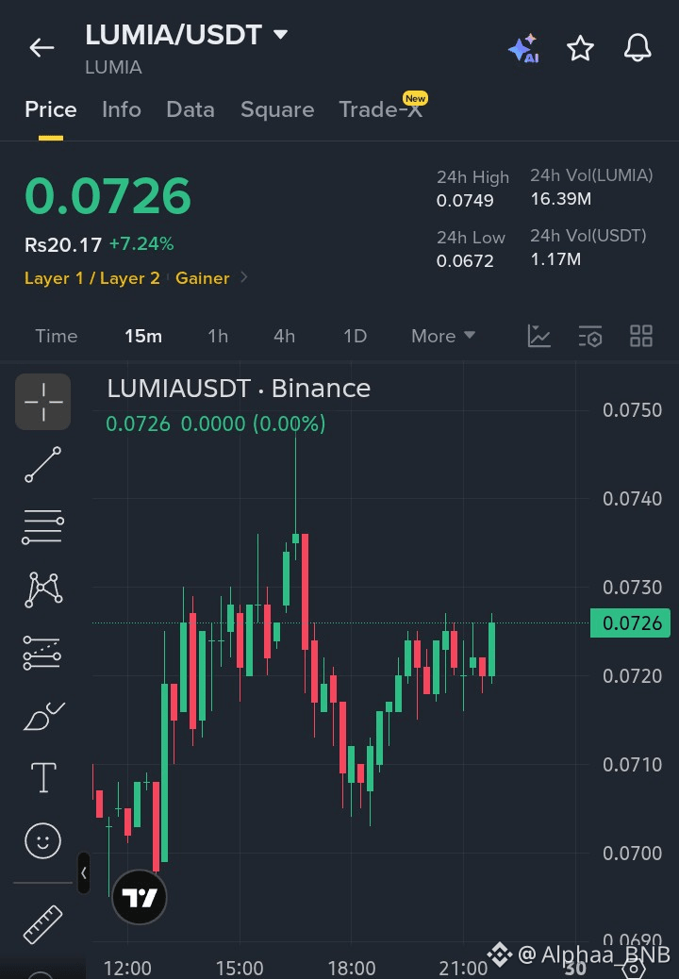Open the chart indicators line-graph icon

coord(538,336)
